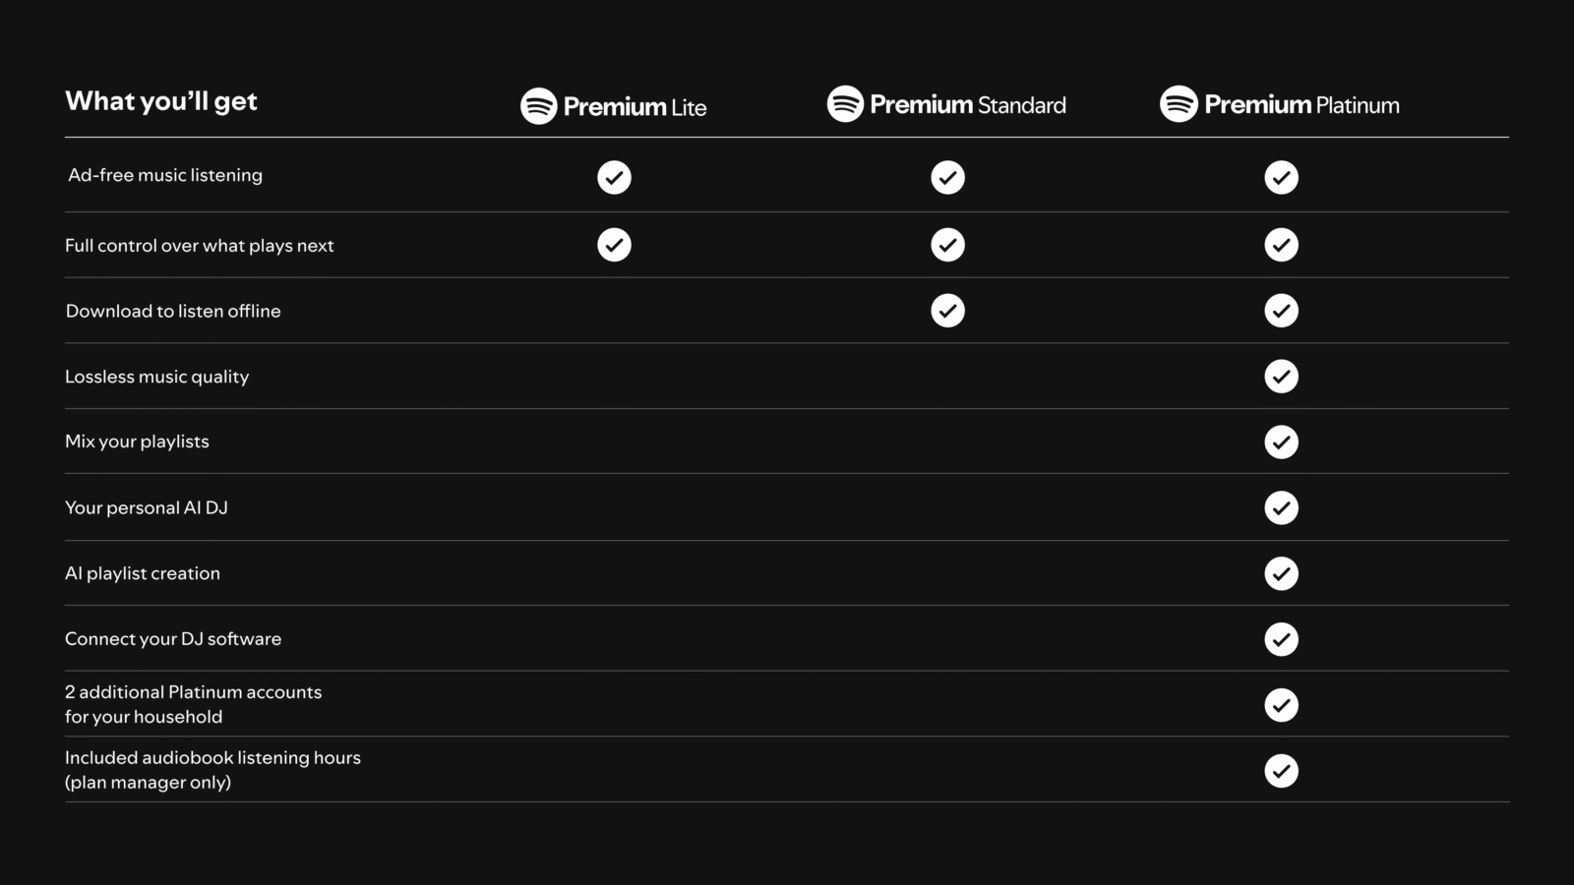This screenshot has width=1574, height=885.
Task: Select the Premium Lite plan heading
Action: click(x=635, y=107)
